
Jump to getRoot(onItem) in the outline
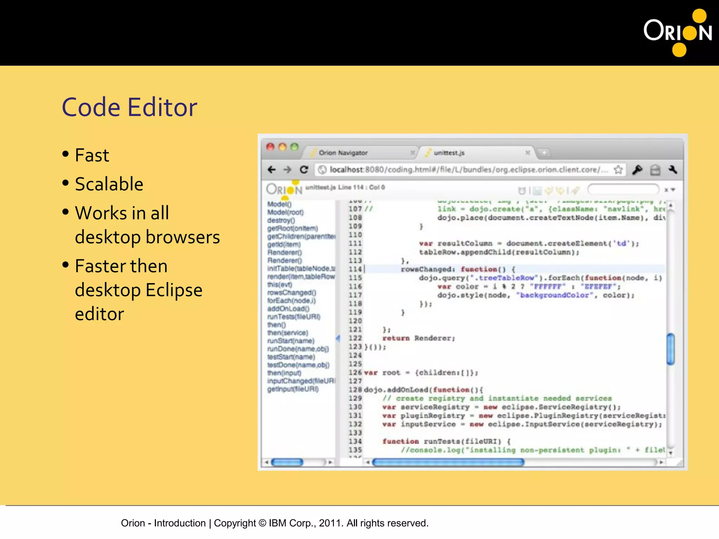click(x=292, y=228)
